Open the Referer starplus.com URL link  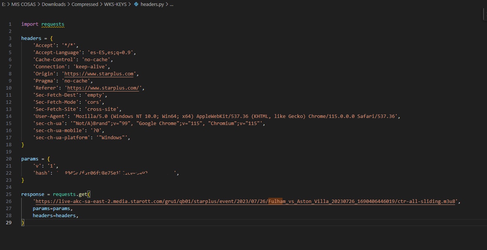[x=103, y=88]
